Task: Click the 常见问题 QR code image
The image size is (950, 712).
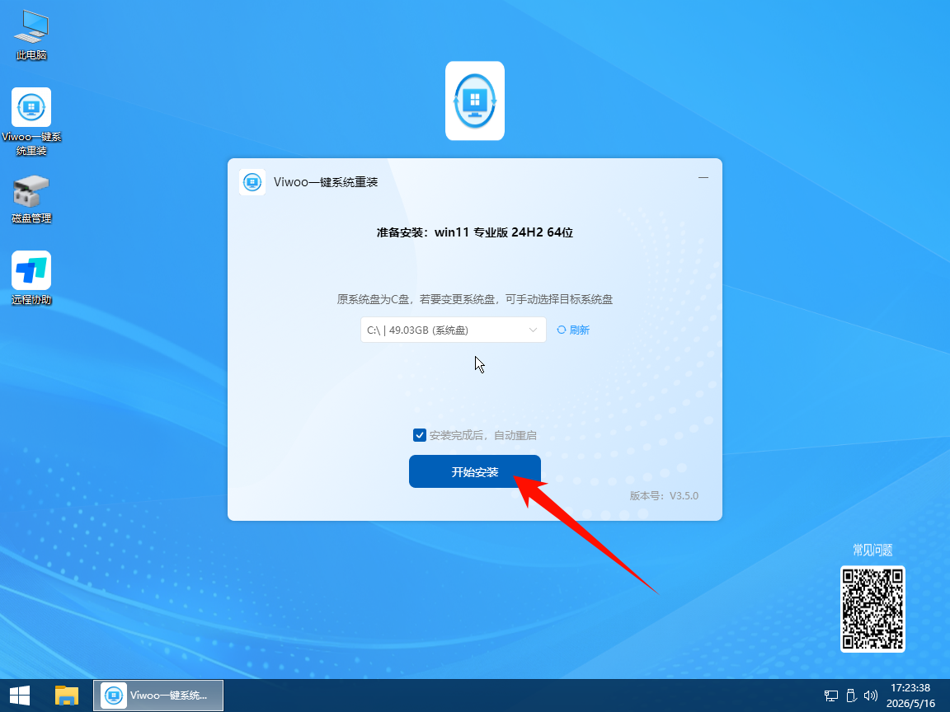Action: point(872,609)
